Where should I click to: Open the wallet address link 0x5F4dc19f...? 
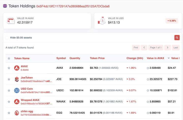point(73,6)
